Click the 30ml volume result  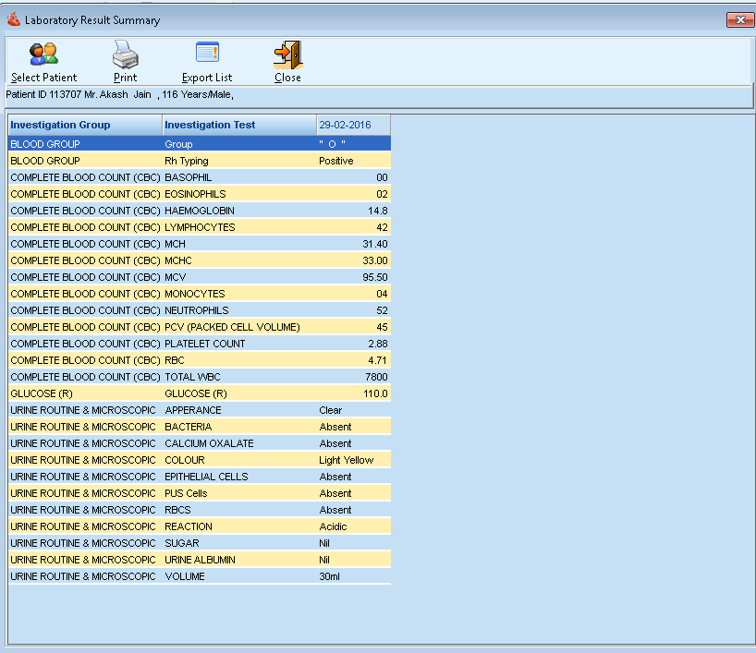pyautogui.click(x=329, y=576)
